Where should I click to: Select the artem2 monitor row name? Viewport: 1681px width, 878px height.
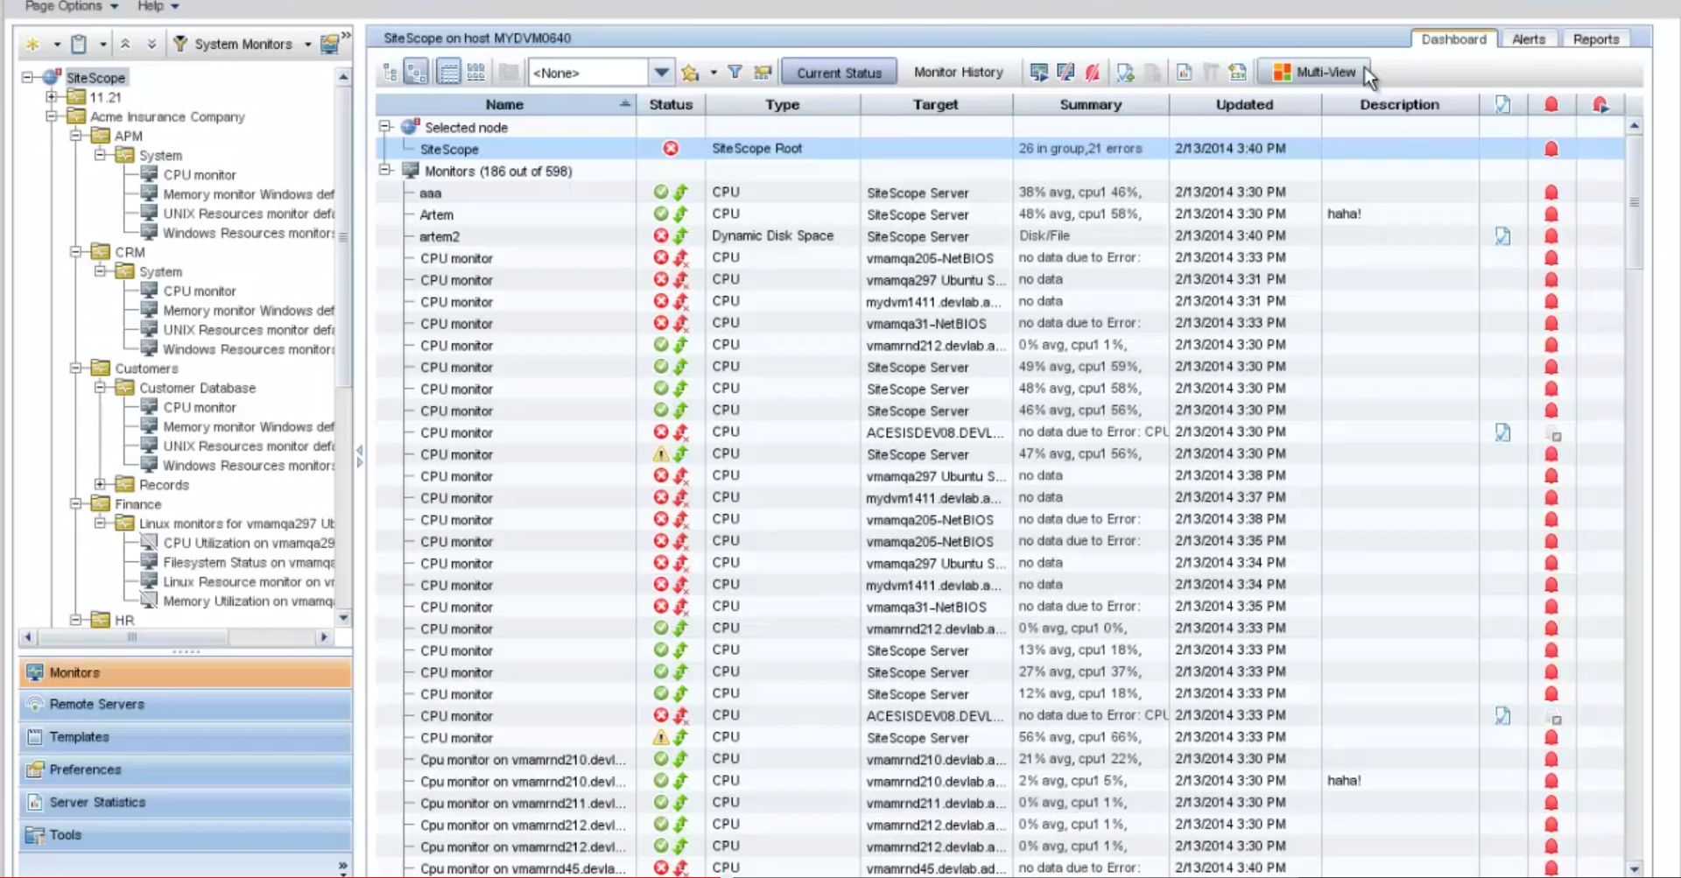440,236
